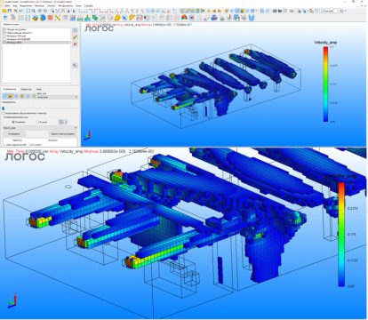Click the zoom magnifier icon in top toolbar
The image size is (368, 320).
click(34, 11)
